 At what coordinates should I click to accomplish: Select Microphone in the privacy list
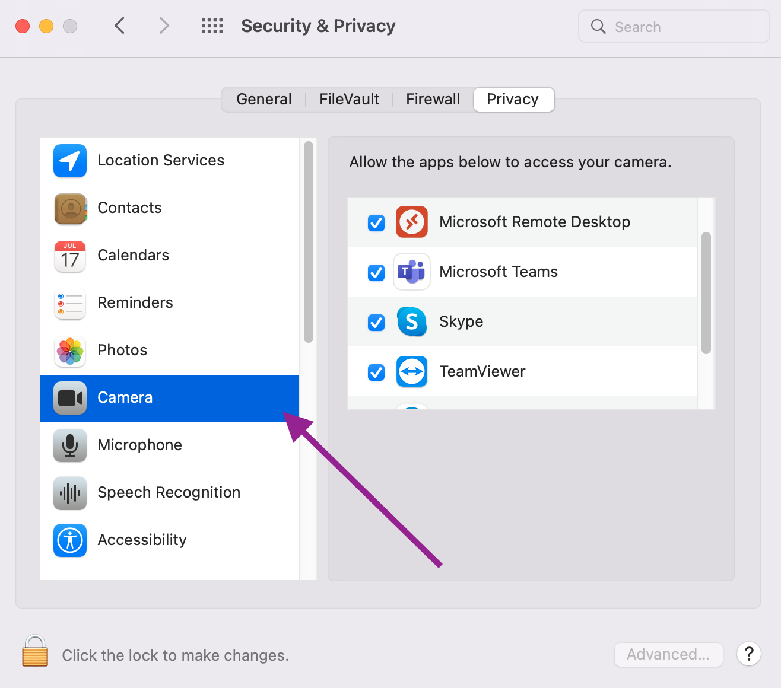[x=170, y=446]
